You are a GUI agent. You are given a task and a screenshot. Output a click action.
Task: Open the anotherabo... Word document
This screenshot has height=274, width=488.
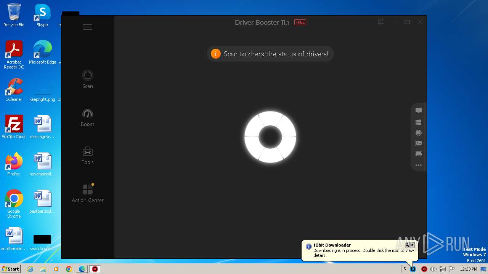coord(14,239)
